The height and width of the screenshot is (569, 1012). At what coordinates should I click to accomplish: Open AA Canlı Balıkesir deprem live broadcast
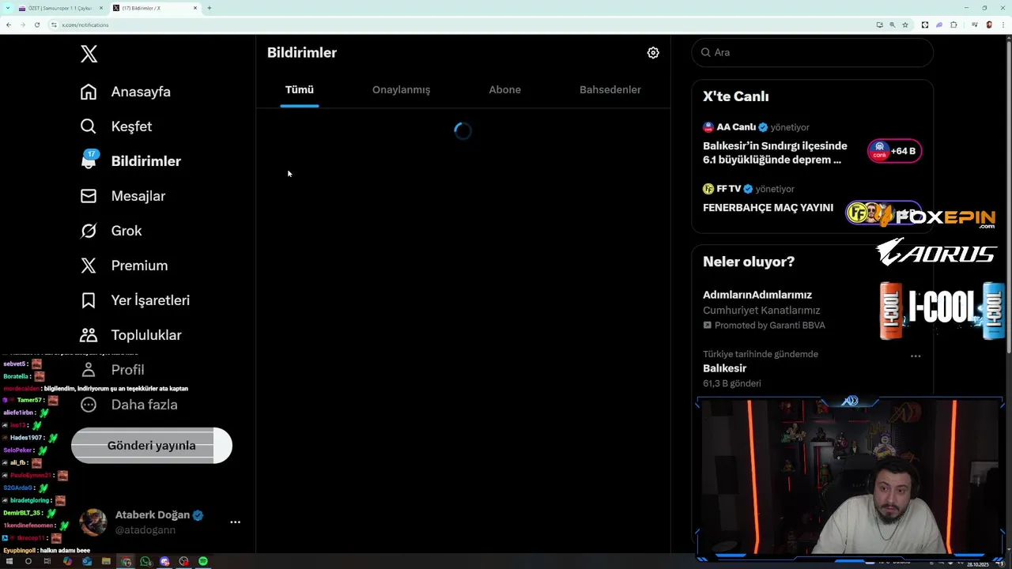(x=775, y=153)
